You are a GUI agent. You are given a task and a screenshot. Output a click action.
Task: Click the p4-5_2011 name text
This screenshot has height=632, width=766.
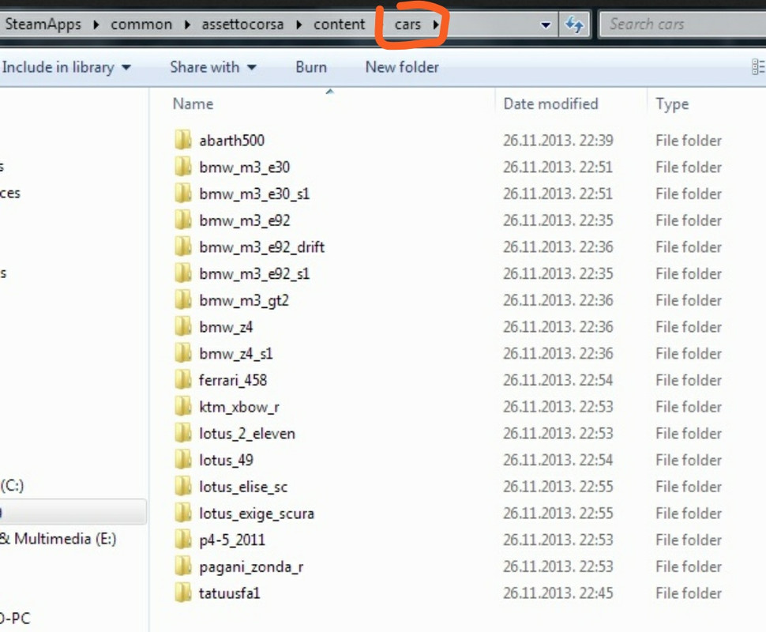[x=232, y=540]
